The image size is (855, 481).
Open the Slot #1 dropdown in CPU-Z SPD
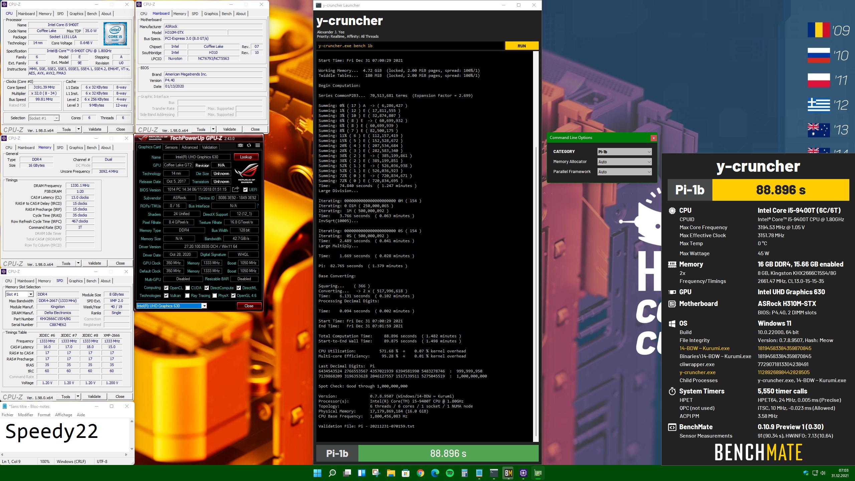[x=19, y=294]
